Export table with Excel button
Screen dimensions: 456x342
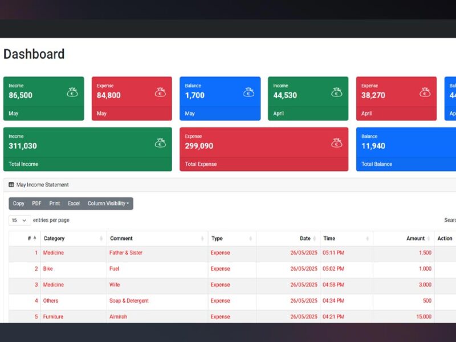[x=74, y=203]
